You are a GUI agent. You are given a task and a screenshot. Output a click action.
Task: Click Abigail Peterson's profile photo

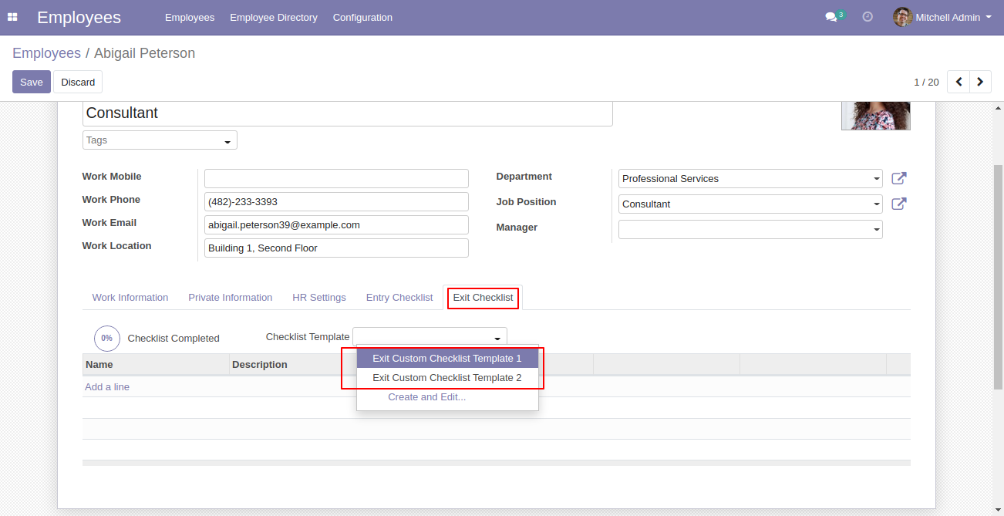(875, 116)
